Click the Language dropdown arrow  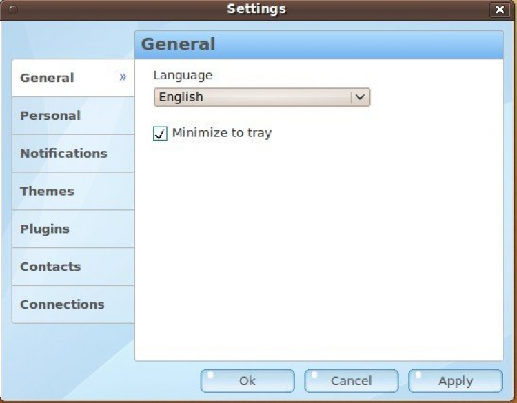click(x=360, y=97)
